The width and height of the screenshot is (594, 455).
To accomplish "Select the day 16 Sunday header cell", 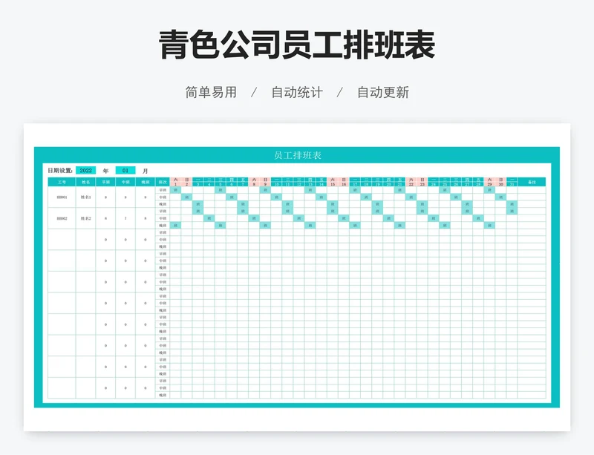I will point(344,182).
